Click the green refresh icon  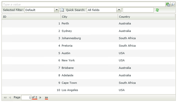click(x=157, y=10)
